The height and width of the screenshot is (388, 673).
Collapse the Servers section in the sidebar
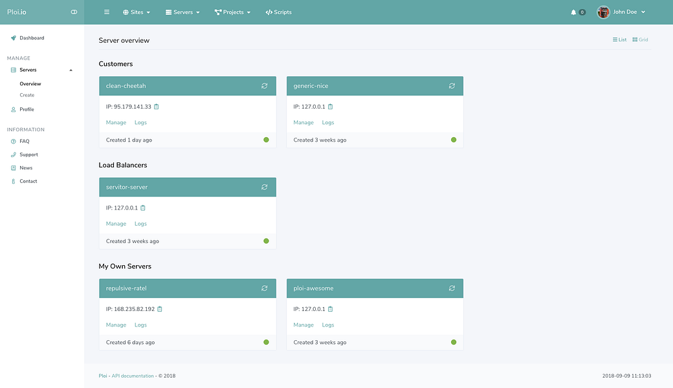tap(70, 69)
